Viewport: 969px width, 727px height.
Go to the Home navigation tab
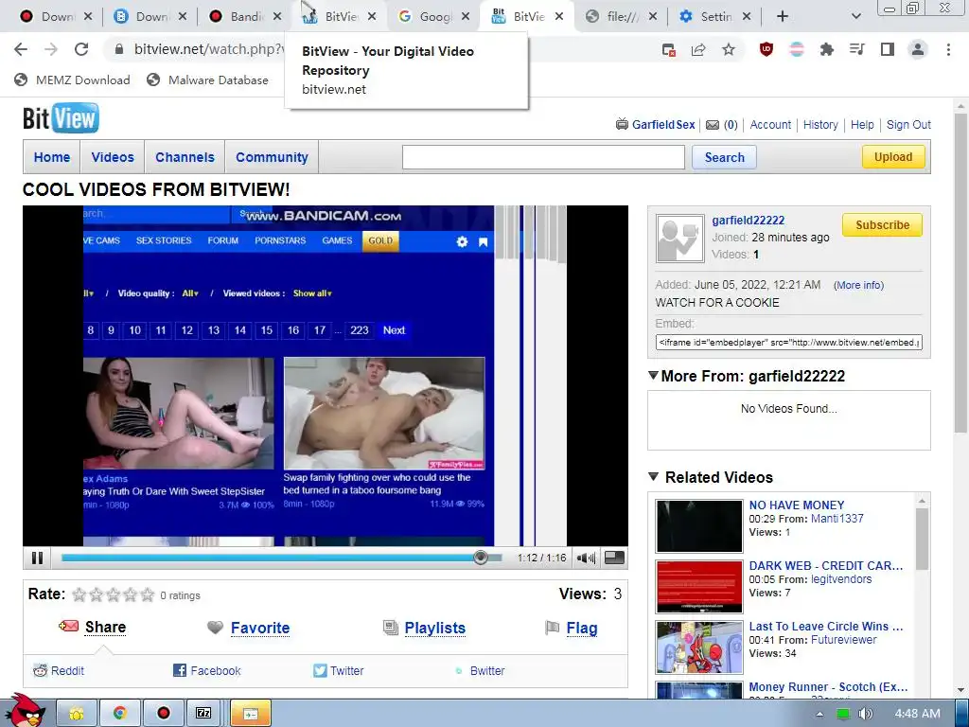coord(52,157)
